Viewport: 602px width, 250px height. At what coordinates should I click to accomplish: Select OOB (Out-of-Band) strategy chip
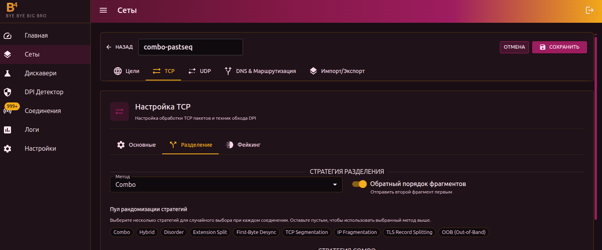(463, 232)
